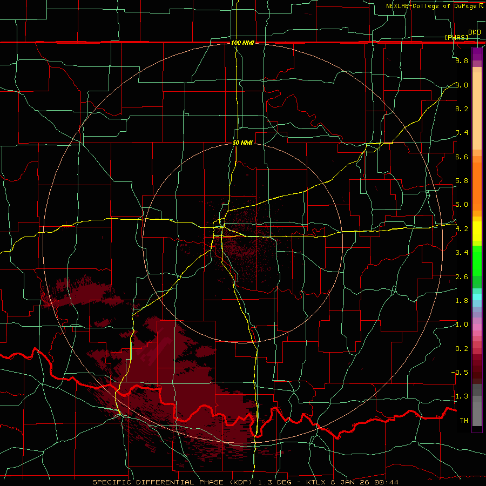Click the 5.8 scale value

pos(462,181)
